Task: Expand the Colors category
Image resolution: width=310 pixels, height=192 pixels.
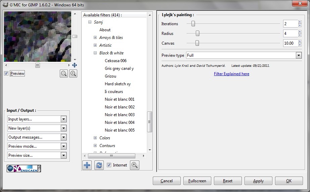Action: (x=95, y=138)
